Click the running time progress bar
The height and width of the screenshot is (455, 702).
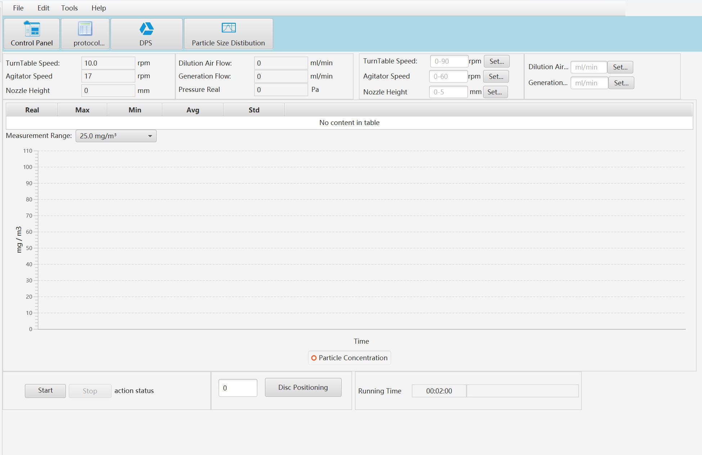pyautogui.click(x=522, y=391)
